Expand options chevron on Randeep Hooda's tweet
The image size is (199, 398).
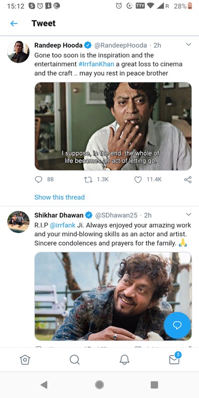pos(188,45)
